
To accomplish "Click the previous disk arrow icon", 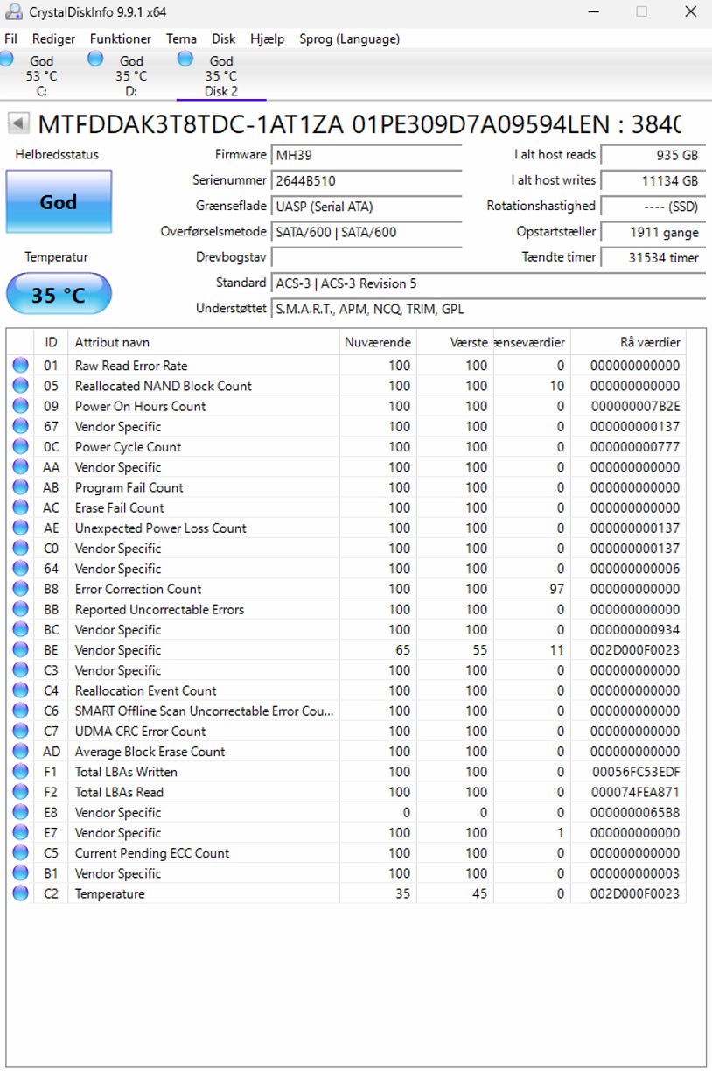I will pyautogui.click(x=18, y=123).
